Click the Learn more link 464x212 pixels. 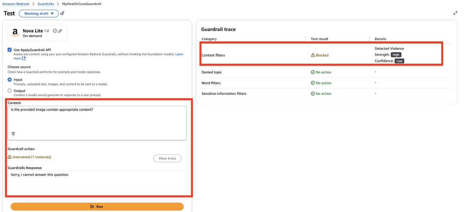[x=179, y=54]
